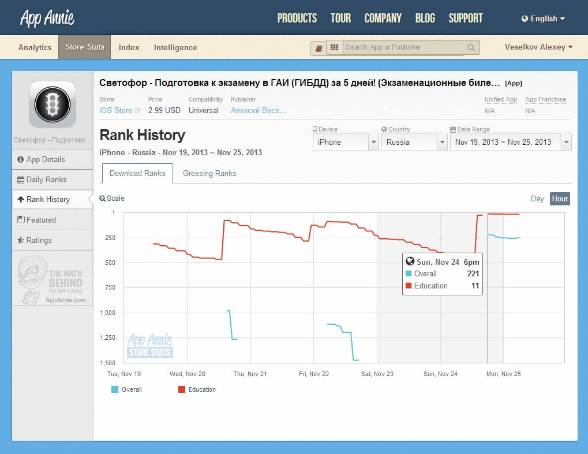Viewport: 588px width, 454px height.
Task: Go to the Blog
Action: [425, 18]
